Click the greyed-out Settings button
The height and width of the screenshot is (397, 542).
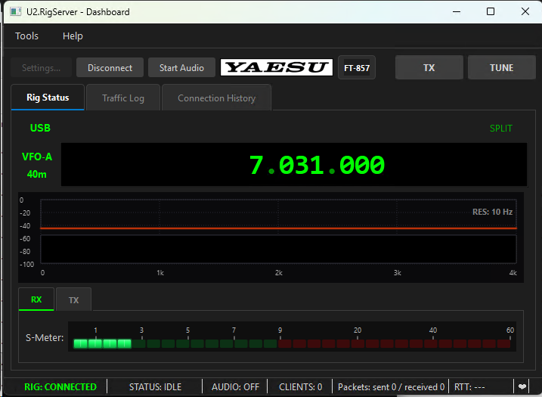pos(41,68)
